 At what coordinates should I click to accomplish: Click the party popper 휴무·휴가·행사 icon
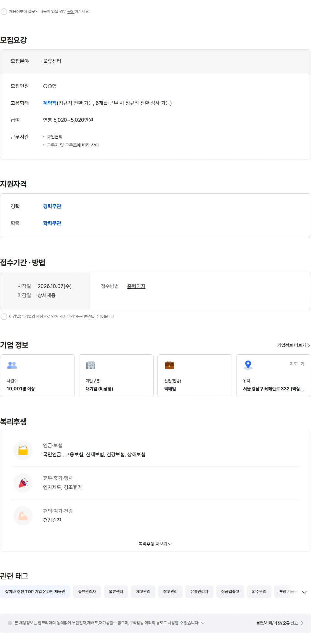(23, 483)
